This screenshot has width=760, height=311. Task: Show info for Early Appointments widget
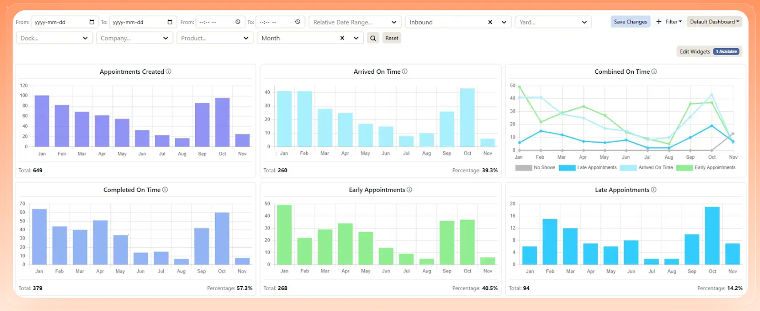[x=409, y=190]
